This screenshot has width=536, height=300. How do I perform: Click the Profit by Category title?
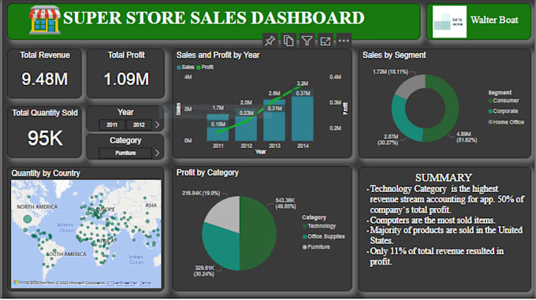(207, 172)
